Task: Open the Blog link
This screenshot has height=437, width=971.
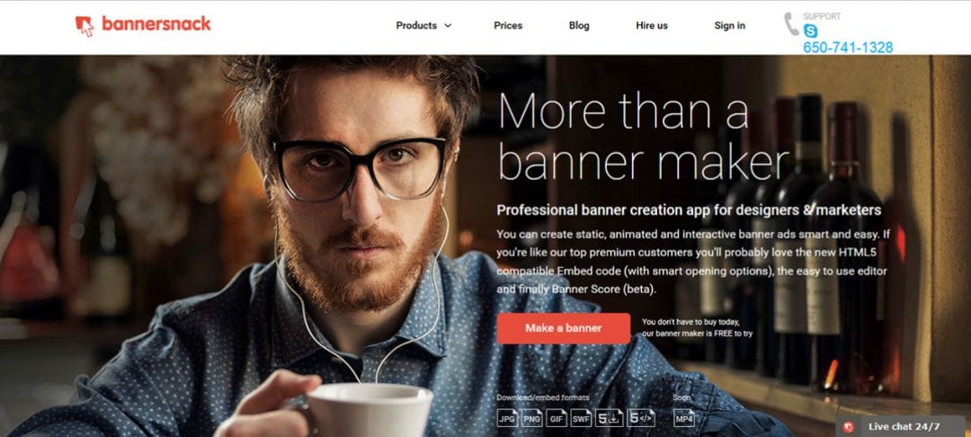Action: point(579,25)
